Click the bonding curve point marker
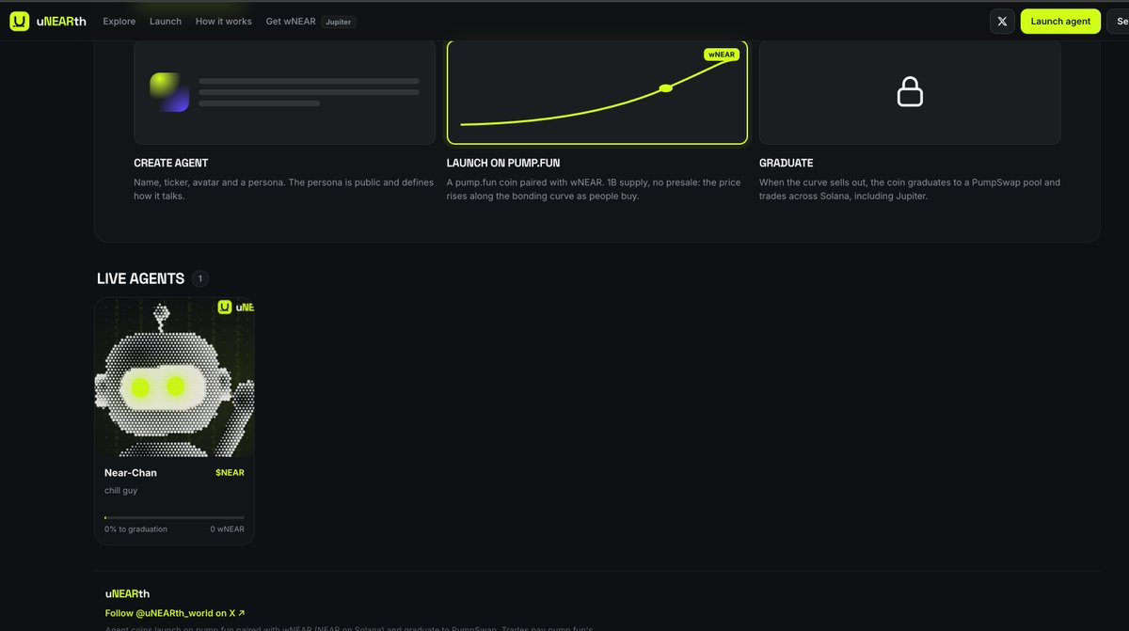1129x631 pixels. (665, 88)
